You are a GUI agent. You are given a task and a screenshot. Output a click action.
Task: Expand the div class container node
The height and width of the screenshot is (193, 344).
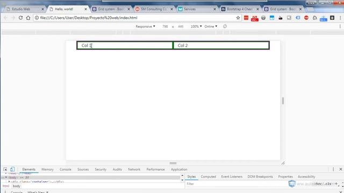point(9,182)
